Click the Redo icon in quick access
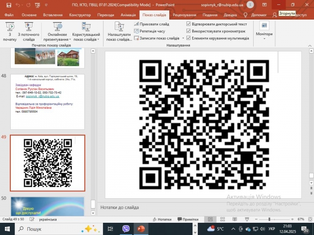The width and height of the screenshot is (314, 235). click(x=28, y=5)
